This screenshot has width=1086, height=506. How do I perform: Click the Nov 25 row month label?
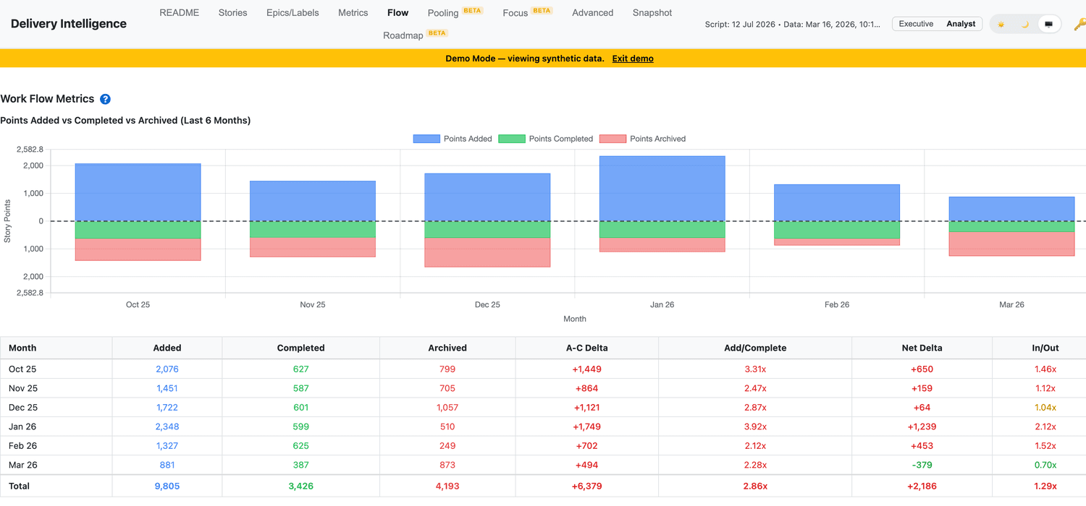pyautogui.click(x=23, y=388)
